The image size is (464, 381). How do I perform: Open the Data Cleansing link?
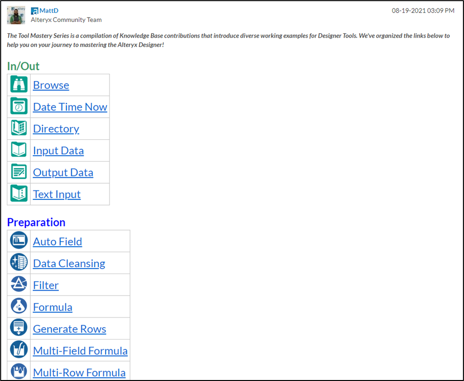point(69,264)
